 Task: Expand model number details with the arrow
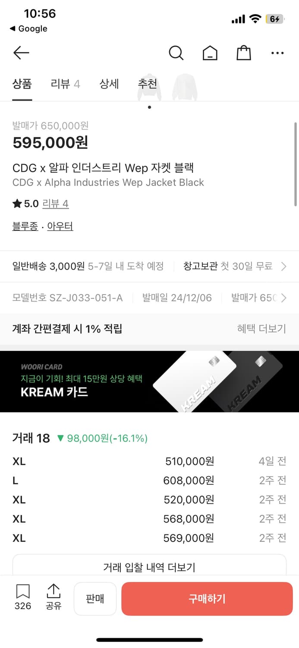(285, 298)
